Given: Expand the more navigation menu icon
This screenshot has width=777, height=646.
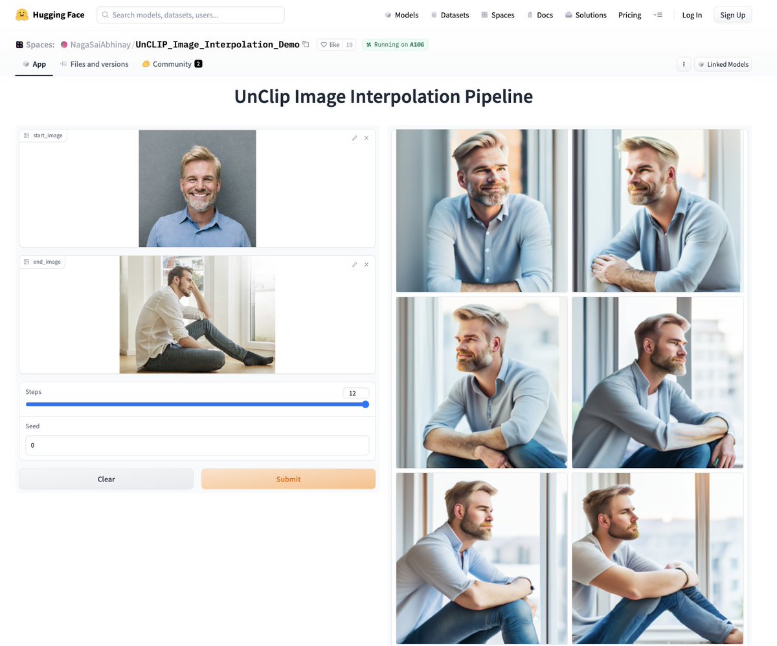Looking at the screenshot, I should [658, 15].
